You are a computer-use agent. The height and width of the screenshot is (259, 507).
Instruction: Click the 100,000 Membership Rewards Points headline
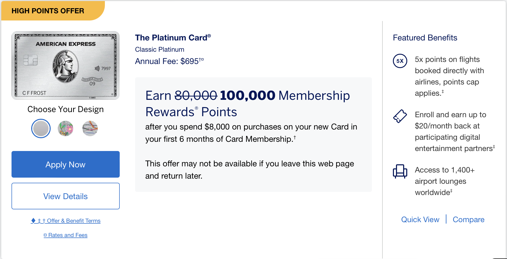pos(248,104)
